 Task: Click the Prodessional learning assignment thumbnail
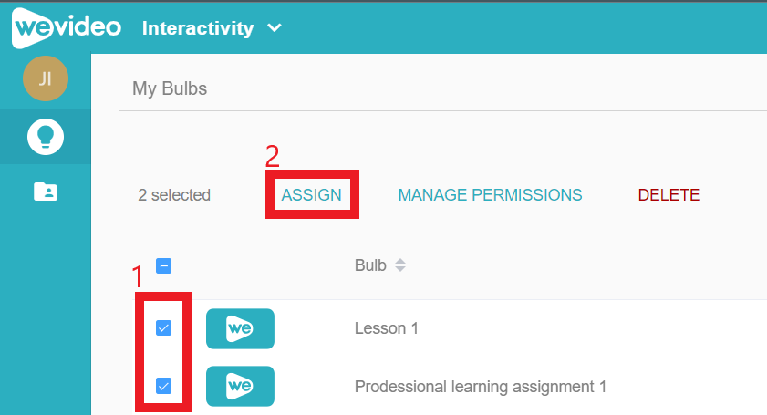coord(240,386)
